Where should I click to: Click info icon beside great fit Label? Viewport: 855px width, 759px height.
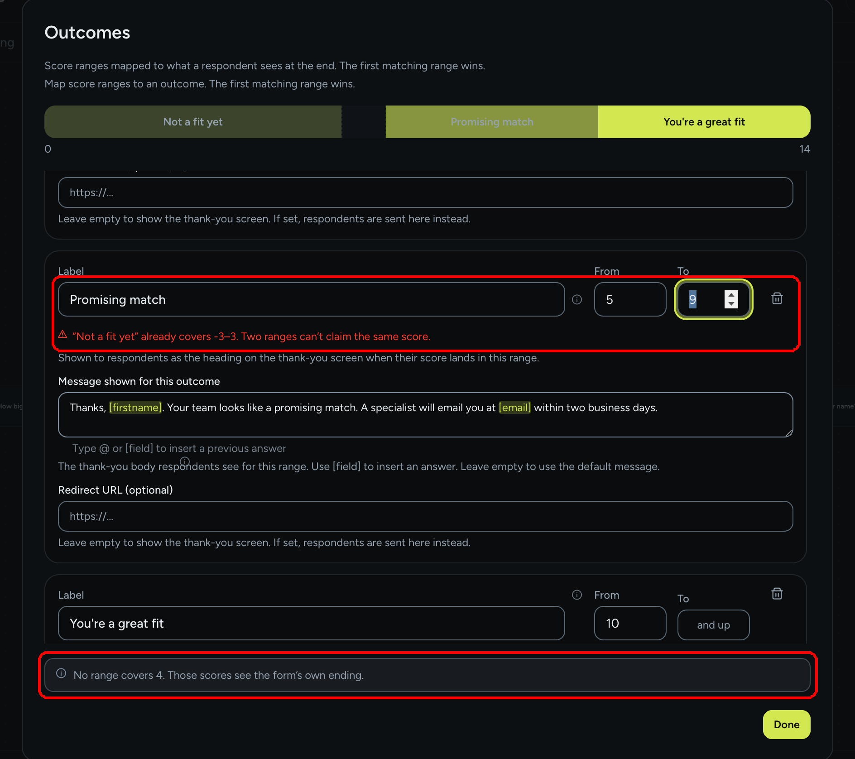pos(577,595)
